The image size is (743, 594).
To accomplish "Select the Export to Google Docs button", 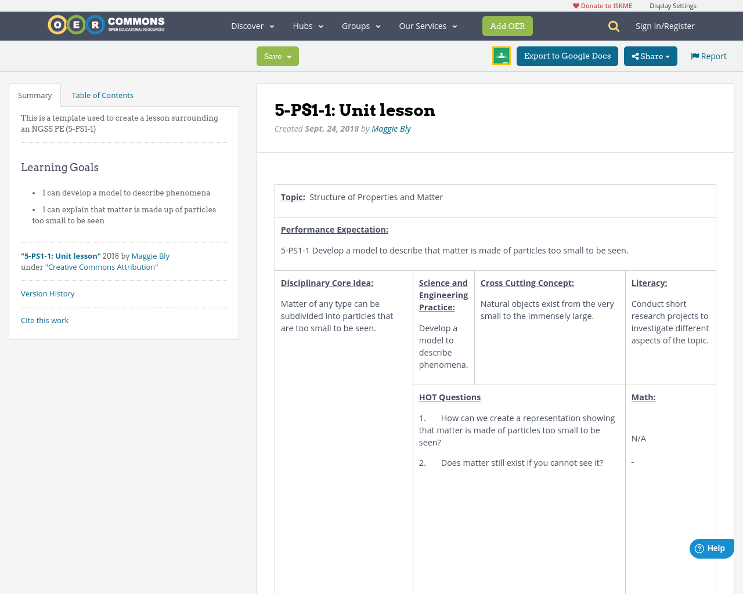I will pyautogui.click(x=567, y=56).
